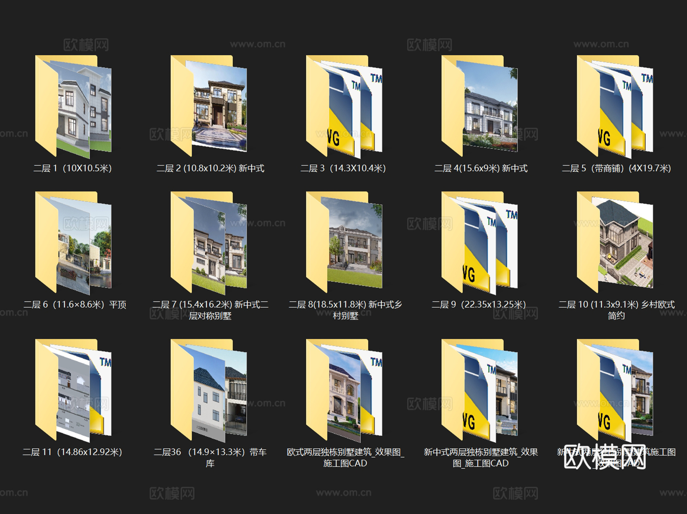
Task: Click the file name "新中式两层独栋别墅建筑_效果图_施工图CAD"
Action: [x=481, y=458]
